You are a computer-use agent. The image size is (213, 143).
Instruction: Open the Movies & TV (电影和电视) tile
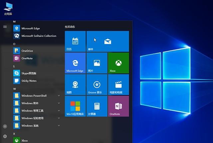coord(118,84)
